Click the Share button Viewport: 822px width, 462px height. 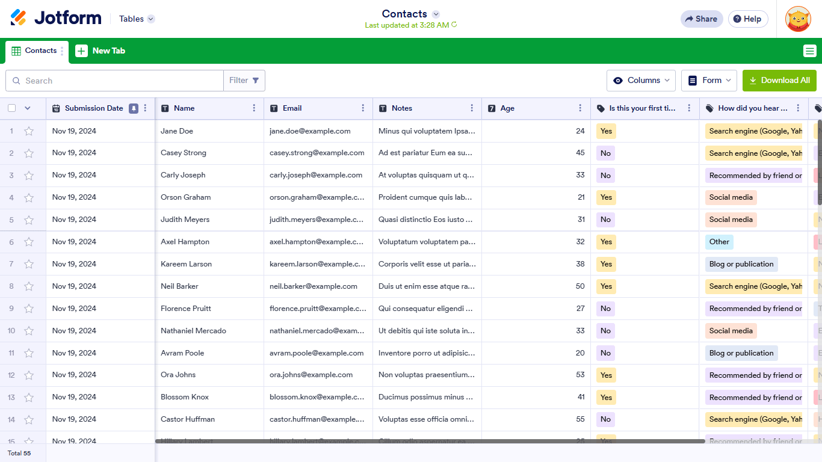[x=701, y=19]
